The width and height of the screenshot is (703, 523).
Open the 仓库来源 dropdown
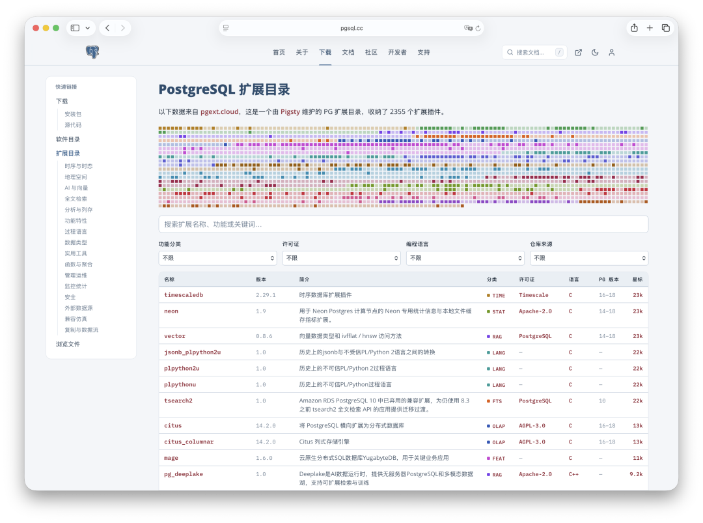589,258
